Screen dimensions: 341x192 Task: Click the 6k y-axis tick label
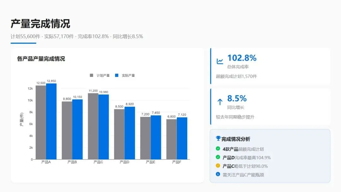pos(31,124)
